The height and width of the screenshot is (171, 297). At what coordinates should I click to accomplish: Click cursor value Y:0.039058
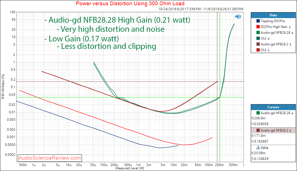[260, 124]
